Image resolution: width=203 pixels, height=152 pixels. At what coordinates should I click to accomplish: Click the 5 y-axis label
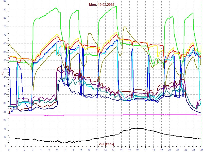(x=5, y=146)
